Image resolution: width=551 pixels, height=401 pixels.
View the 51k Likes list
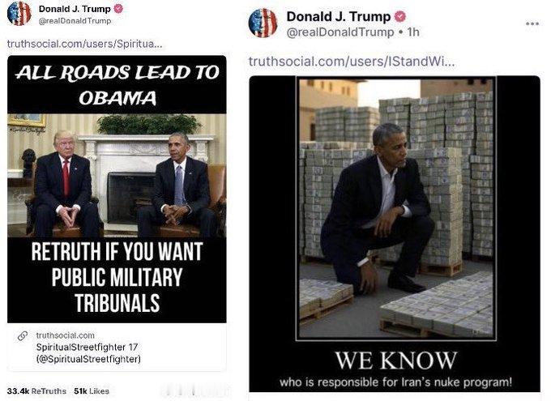pyautogui.click(x=92, y=390)
